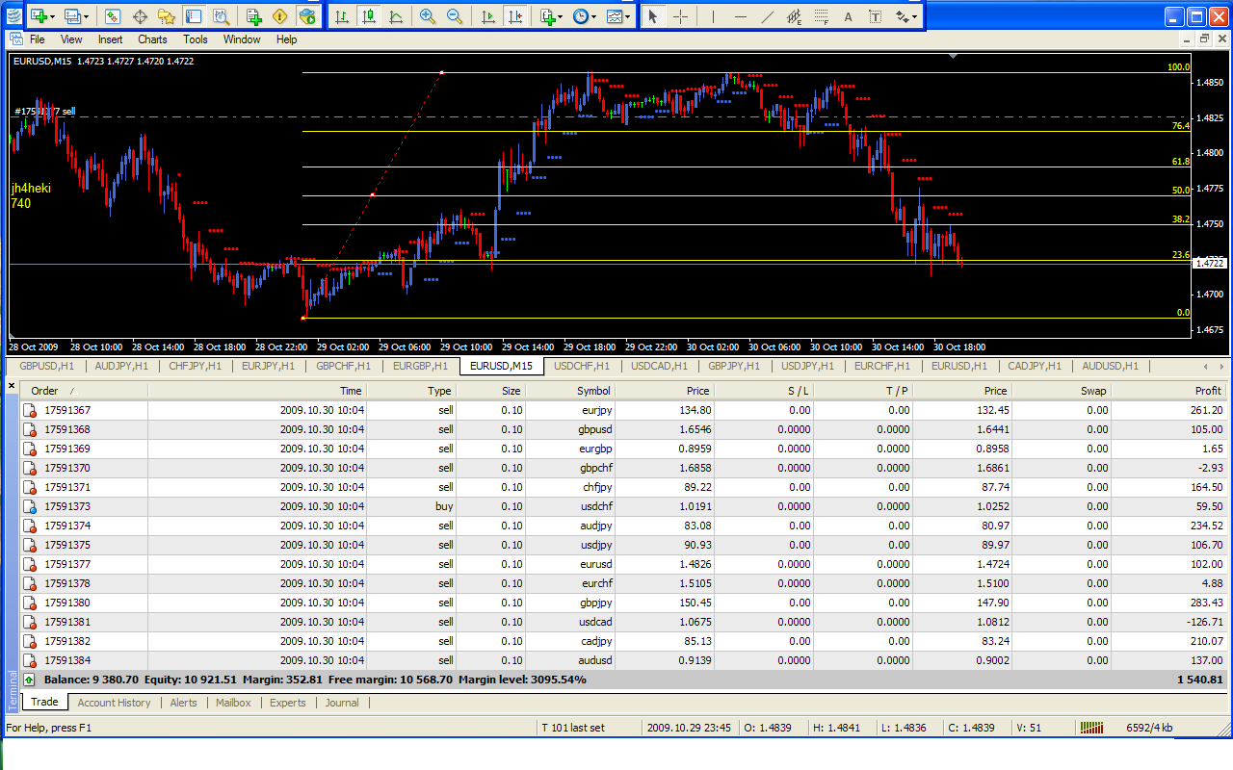Click the Templates toolbar icon
The image size is (1233, 770).
(614, 15)
